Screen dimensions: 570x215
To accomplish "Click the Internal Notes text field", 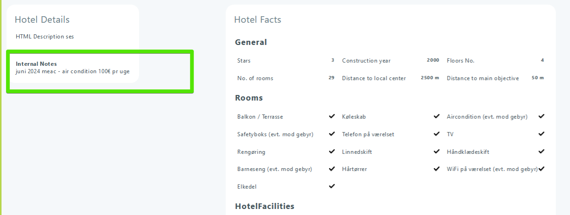I will (73, 71).
